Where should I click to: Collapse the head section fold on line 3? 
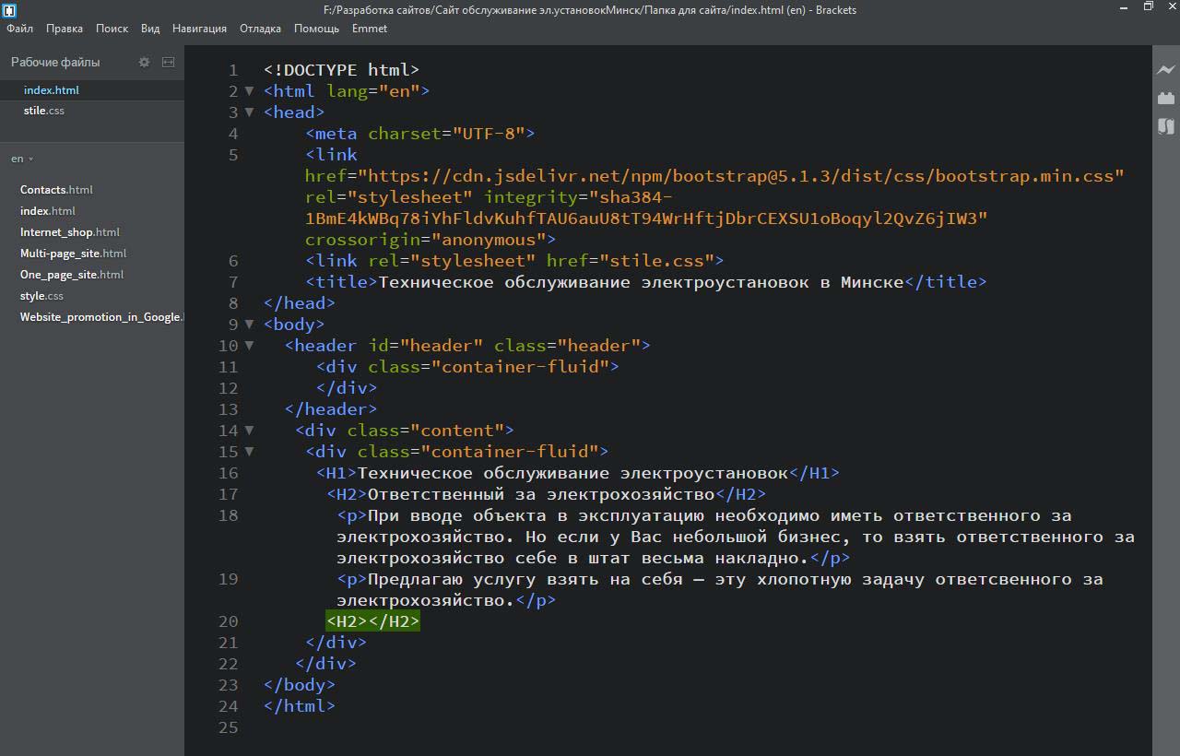(x=249, y=112)
